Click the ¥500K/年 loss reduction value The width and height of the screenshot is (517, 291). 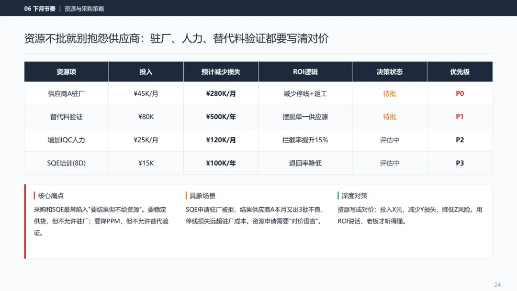point(221,117)
